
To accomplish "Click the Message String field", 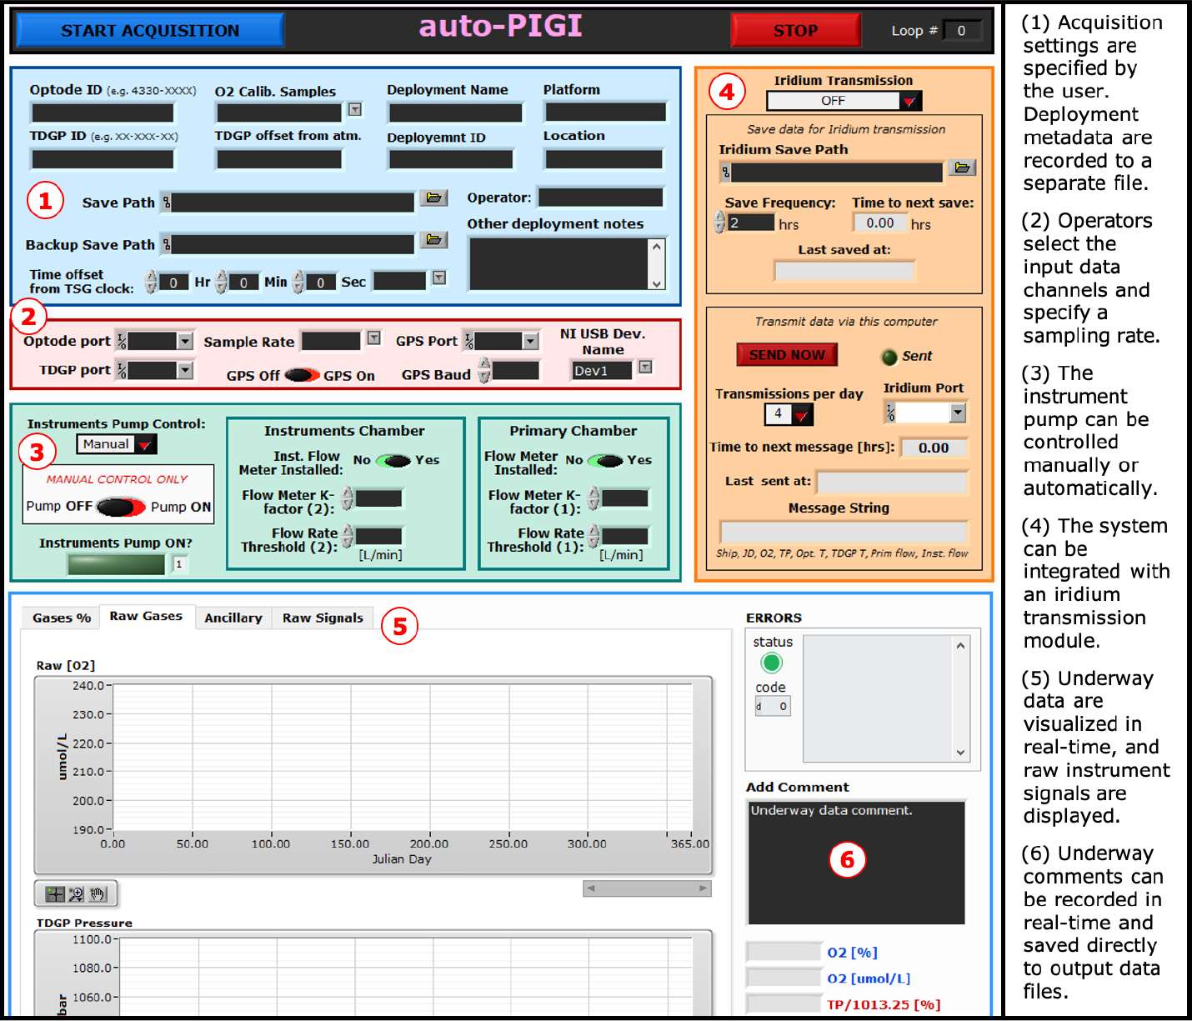I will (x=844, y=533).
